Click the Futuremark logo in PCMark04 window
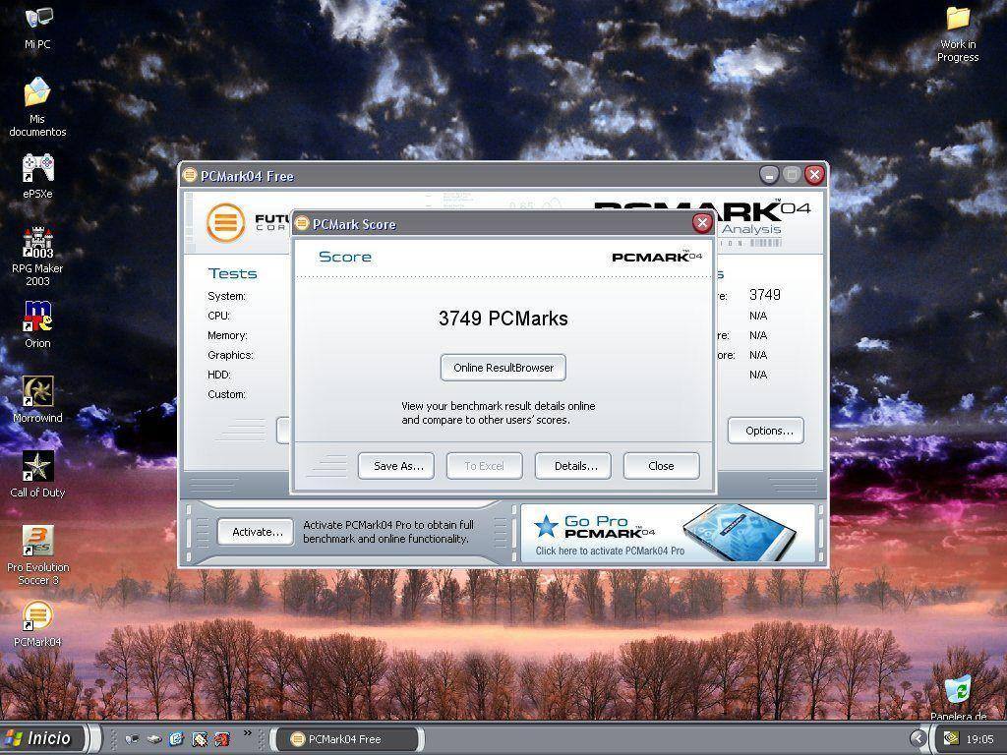 [x=226, y=223]
